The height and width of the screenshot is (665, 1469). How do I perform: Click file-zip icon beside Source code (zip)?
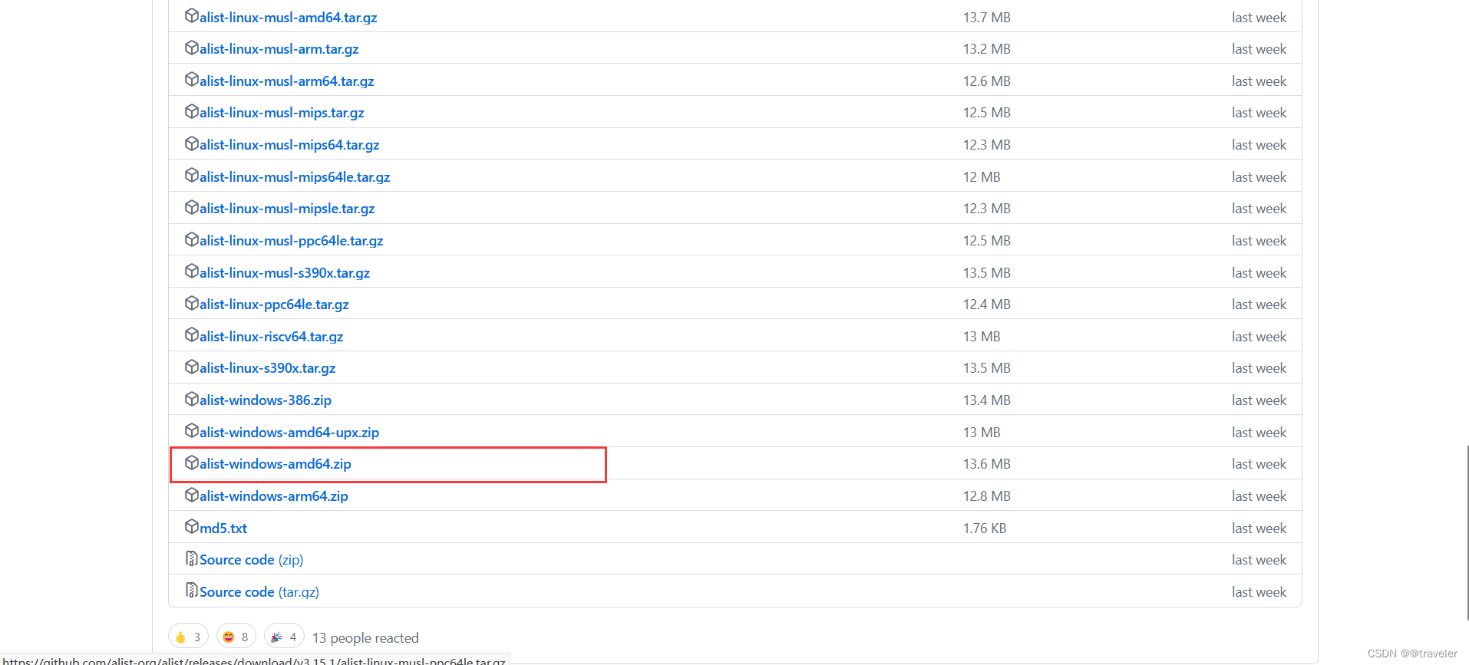pos(192,558)
